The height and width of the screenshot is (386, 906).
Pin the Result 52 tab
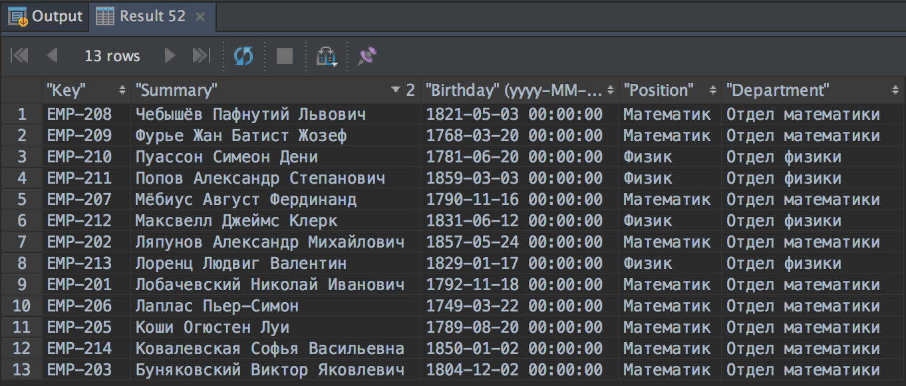pyautogui.click(x=367, y=57)
